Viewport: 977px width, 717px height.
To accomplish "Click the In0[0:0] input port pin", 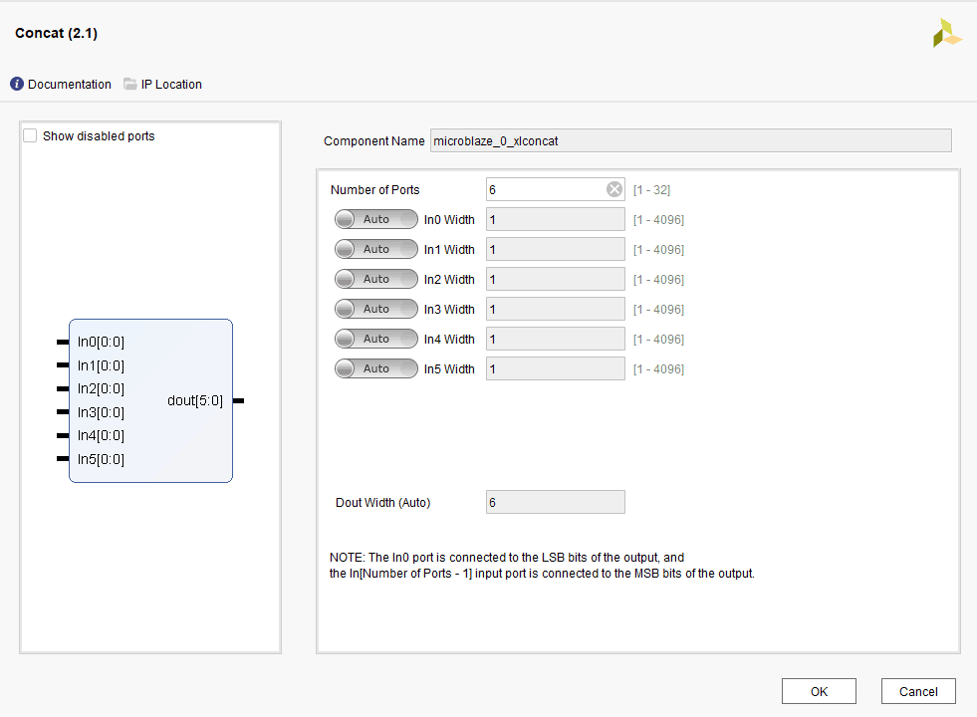I will tap(63, 343).
